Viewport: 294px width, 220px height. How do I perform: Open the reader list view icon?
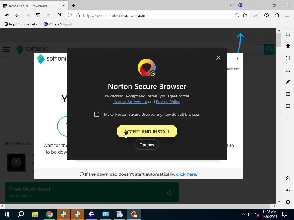pos(48,15)
